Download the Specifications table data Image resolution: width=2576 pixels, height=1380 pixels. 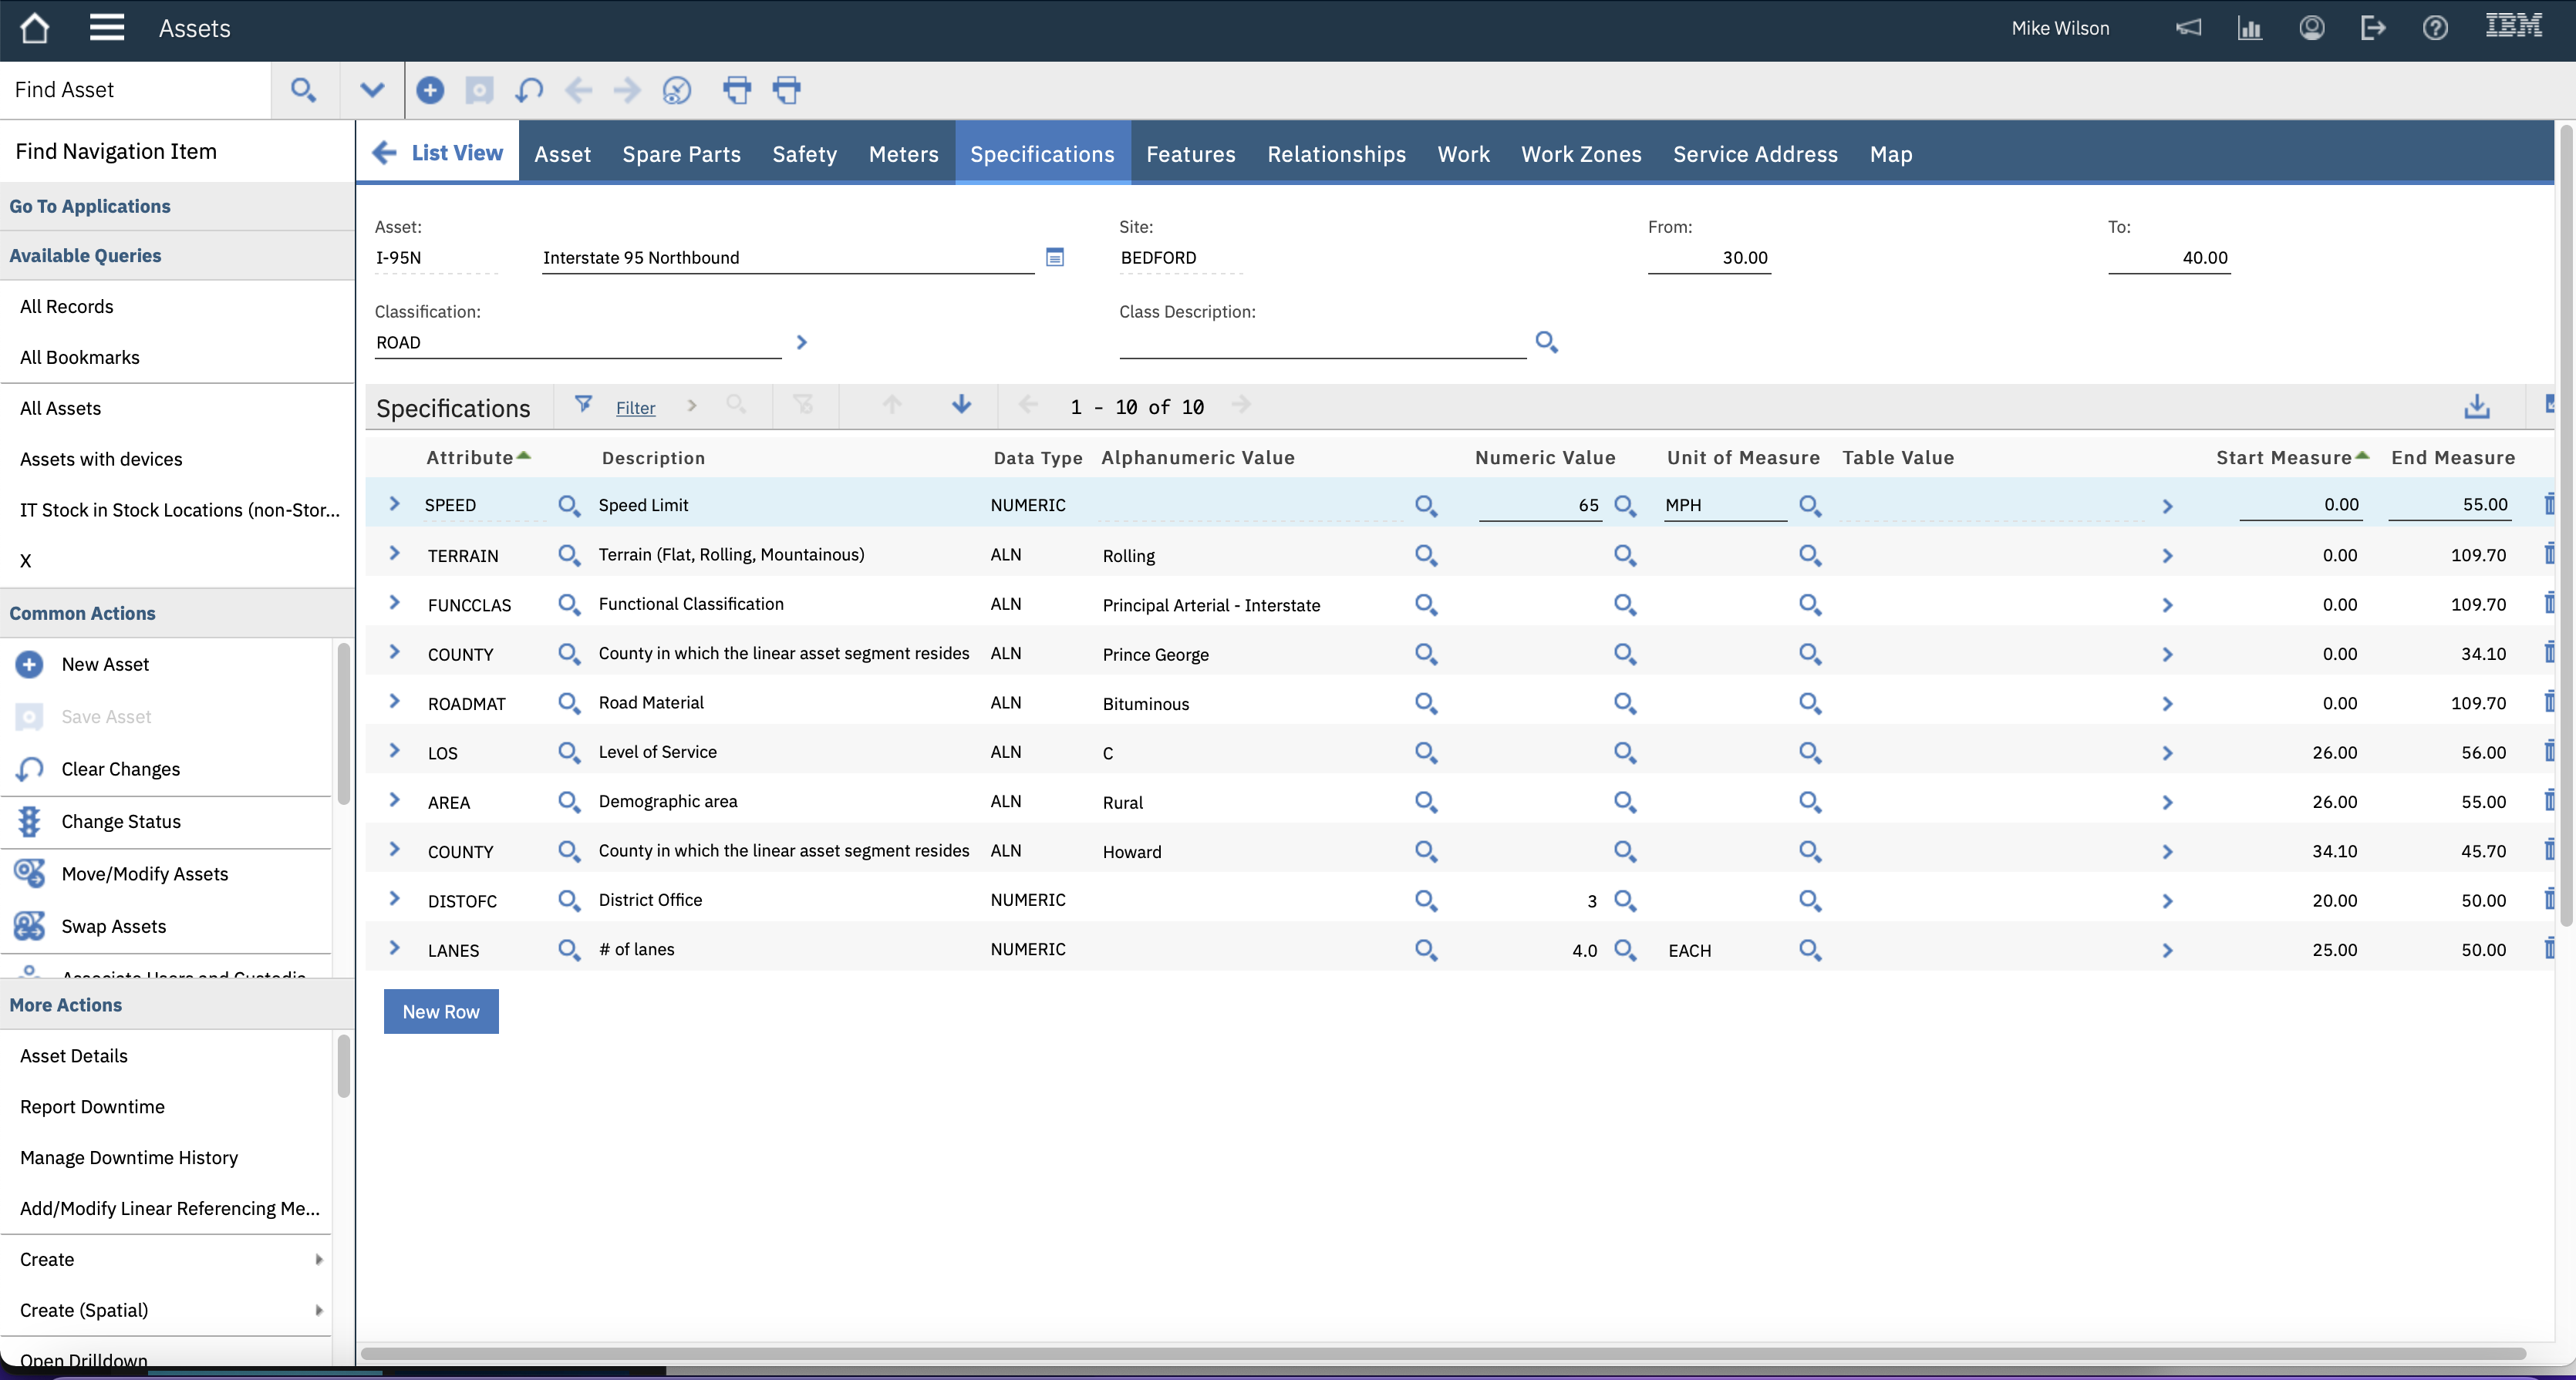tap(2477, 406)
